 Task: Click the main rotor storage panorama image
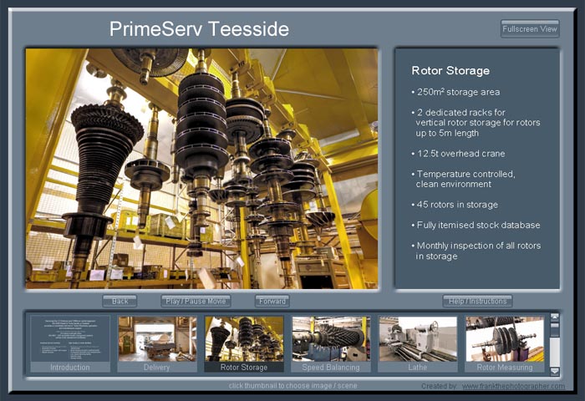pos(202,169)
